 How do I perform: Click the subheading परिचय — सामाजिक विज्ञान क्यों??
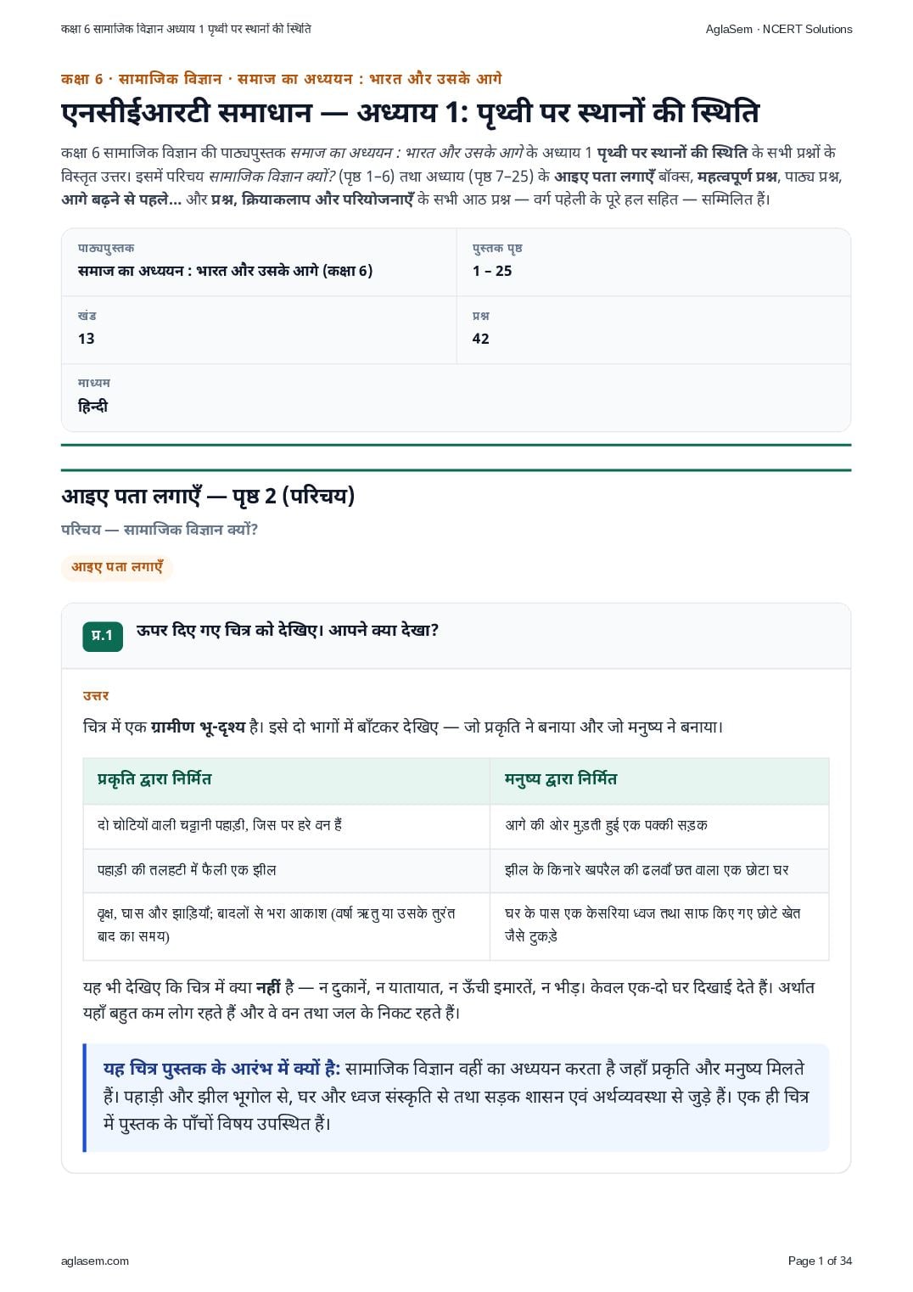pyautogui.click(x=160, y=530)
